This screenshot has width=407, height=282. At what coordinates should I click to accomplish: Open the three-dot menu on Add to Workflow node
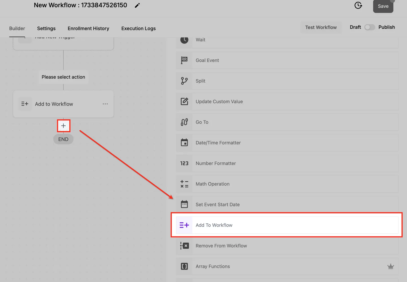105,104
